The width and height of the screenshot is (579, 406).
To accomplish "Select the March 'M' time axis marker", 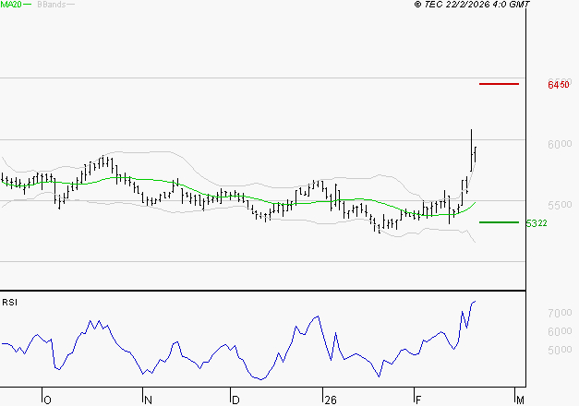I will coord(519,399).
